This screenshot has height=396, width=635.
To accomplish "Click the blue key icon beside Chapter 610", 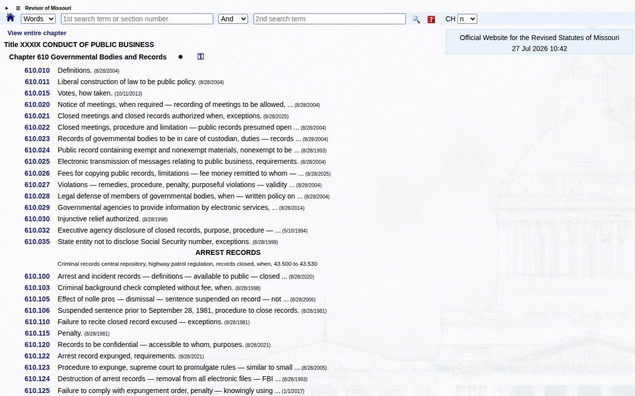I will [x=200, y=57].
